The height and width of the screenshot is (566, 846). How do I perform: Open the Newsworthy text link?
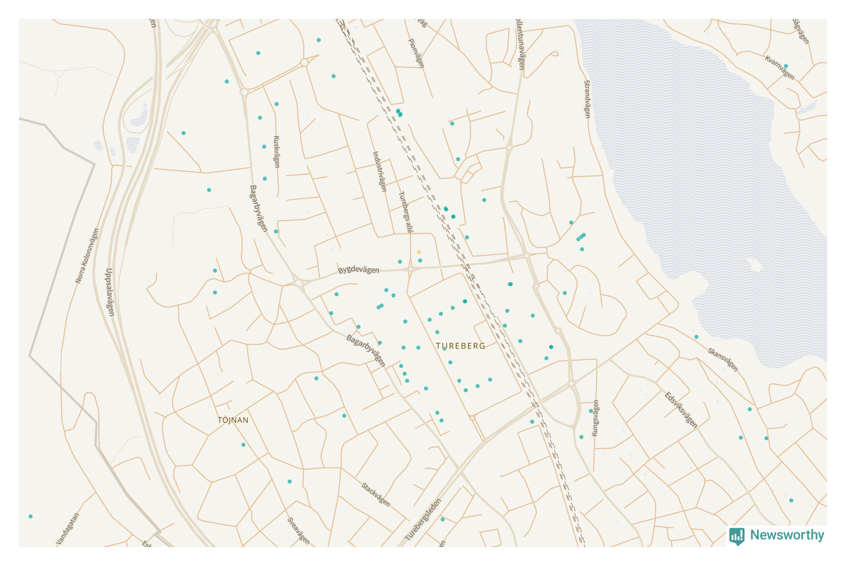point(787,535)
